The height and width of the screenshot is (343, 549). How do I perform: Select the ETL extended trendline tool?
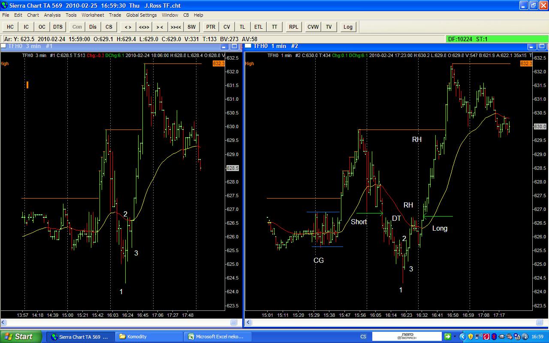pos(258,27)
